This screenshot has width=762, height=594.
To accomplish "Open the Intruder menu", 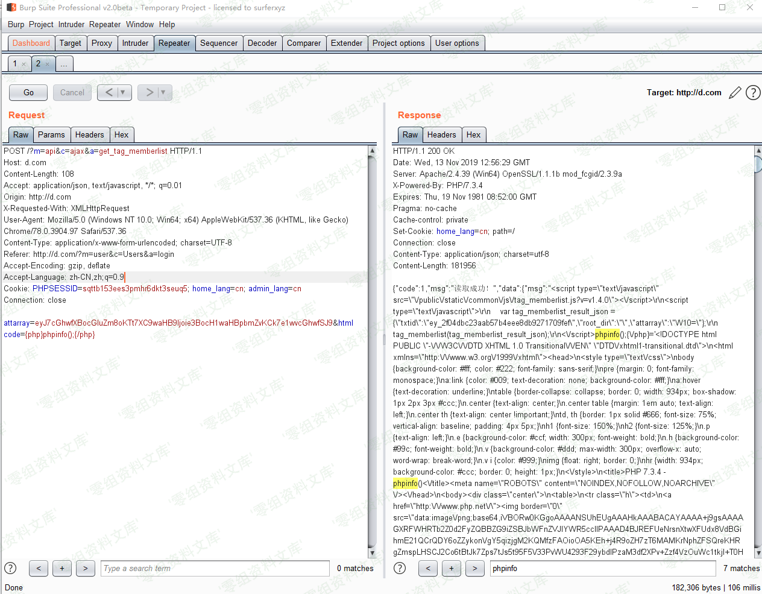I will coord(71,25).
